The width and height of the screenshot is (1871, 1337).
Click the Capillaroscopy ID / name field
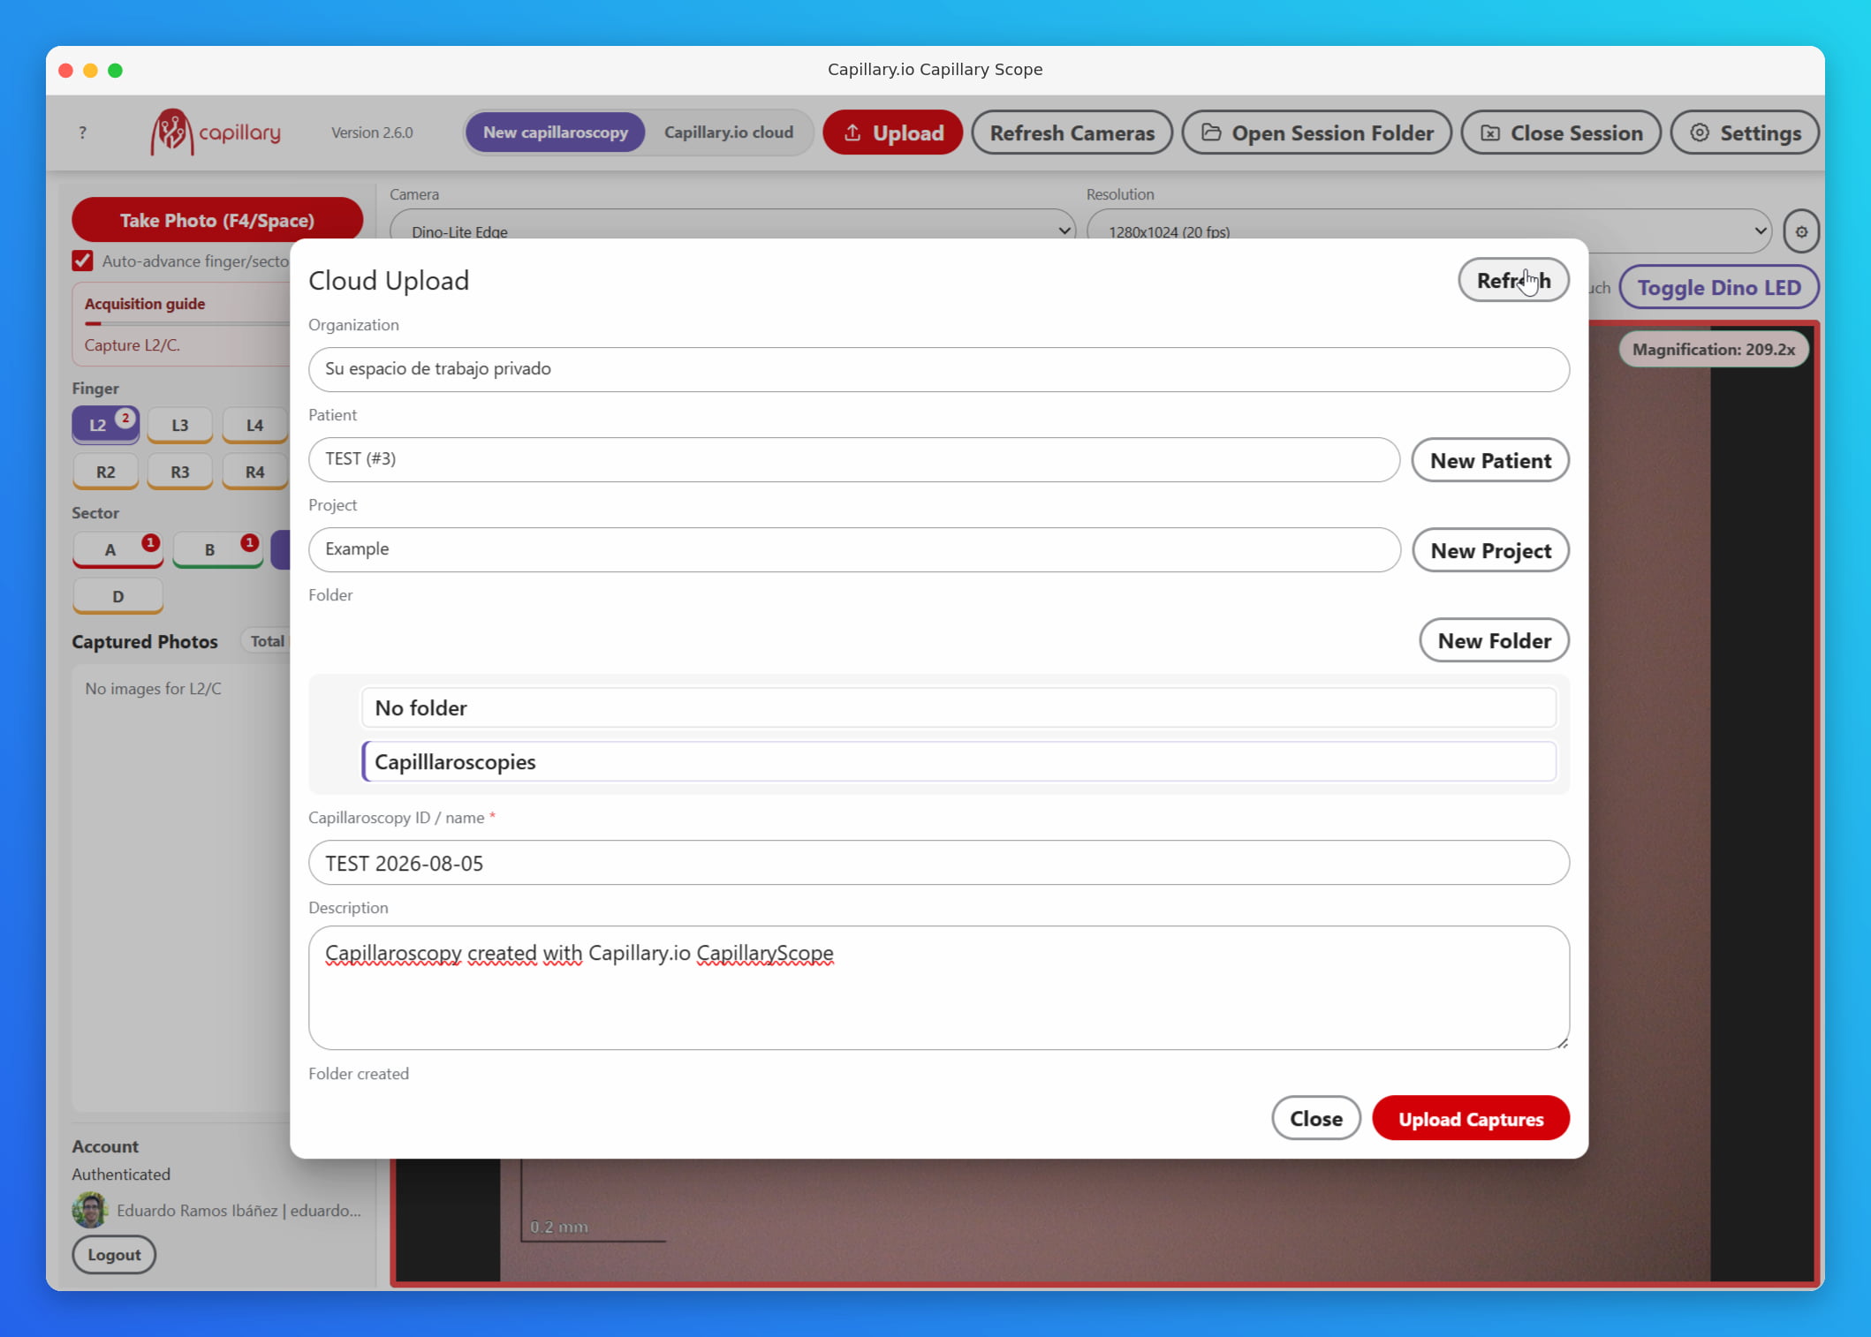[938, 863]
